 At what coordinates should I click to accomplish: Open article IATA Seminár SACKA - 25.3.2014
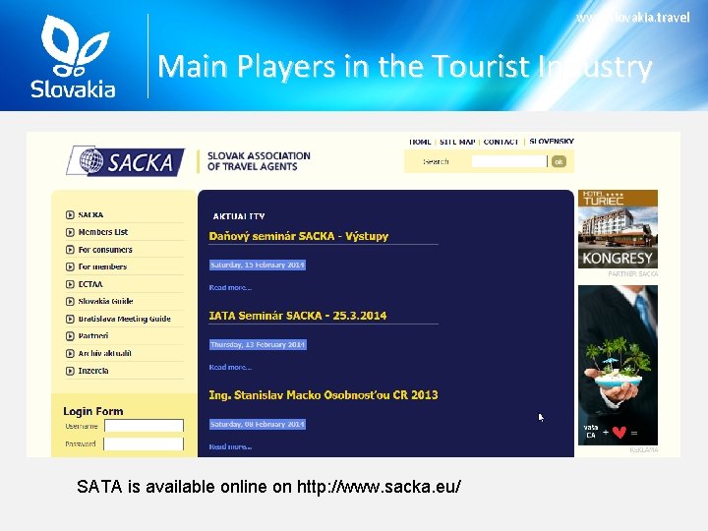pyautogui.click(x=298, y=316)
